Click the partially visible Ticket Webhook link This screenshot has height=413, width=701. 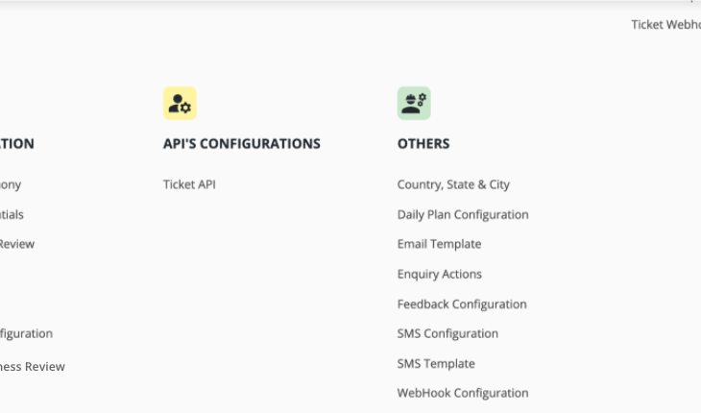[x=665, y=25]
